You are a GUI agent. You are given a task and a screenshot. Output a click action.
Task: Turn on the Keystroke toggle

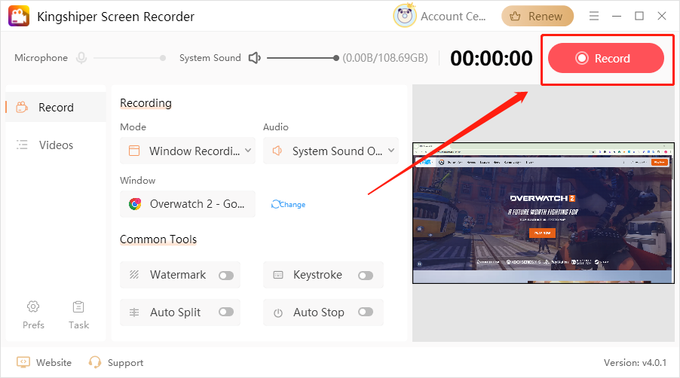tap(366, 276)
